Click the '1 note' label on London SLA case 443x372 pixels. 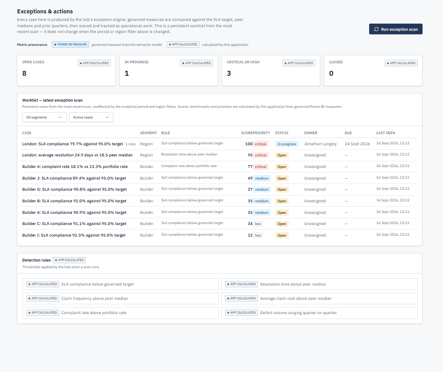(x=130, y=144)
